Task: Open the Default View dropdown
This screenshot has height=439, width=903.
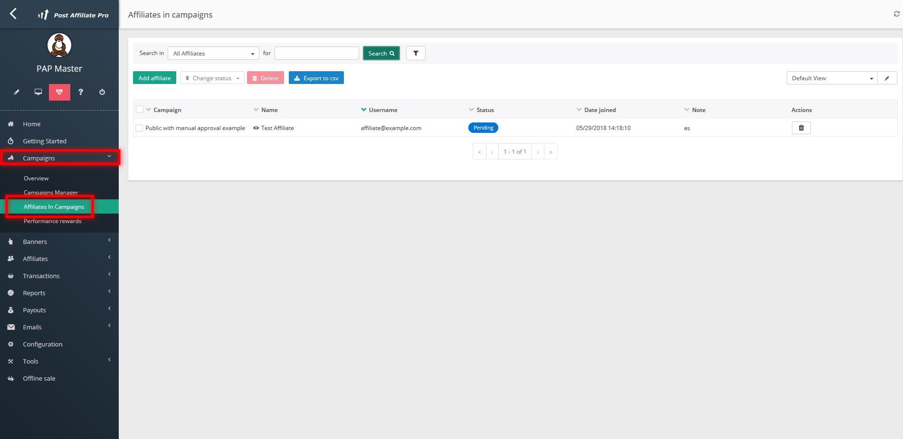Action: (832, 78)
